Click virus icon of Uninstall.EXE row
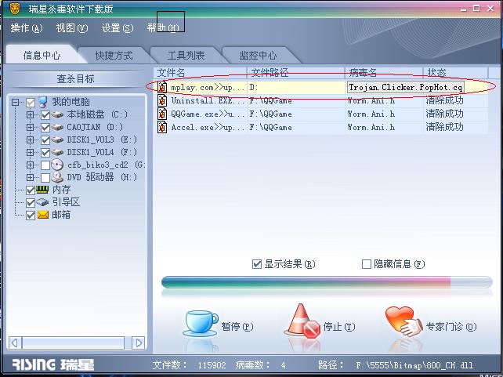The width and height of the screenshot is (503, 377). 162,100
